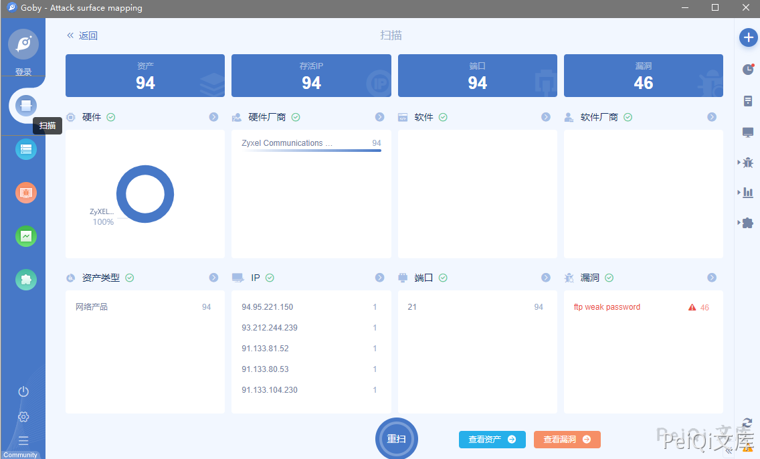This screenshot has width=760, height=459.
Task: Click the green check next to 硬件
Action: pos(111,117)
